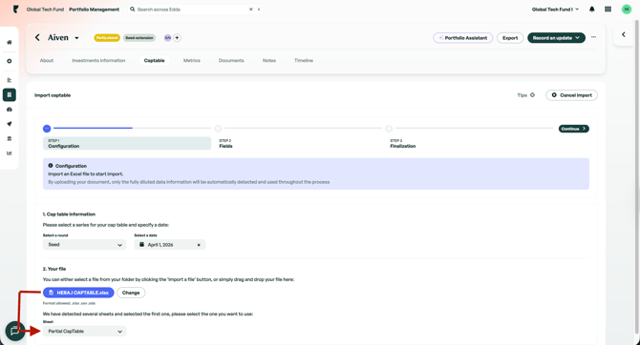This screenshot has width=640, height=345.
Task: Open the Select a round Seed dropdown
Action: click(x=84, y=245)
